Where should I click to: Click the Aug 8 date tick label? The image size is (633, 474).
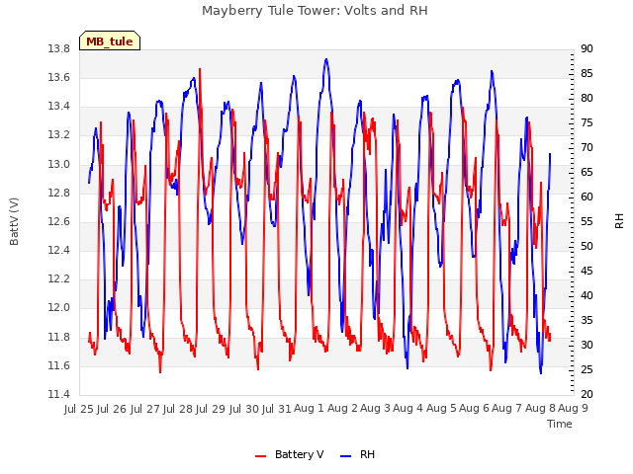pyautogui.click(x=540, y=408)
